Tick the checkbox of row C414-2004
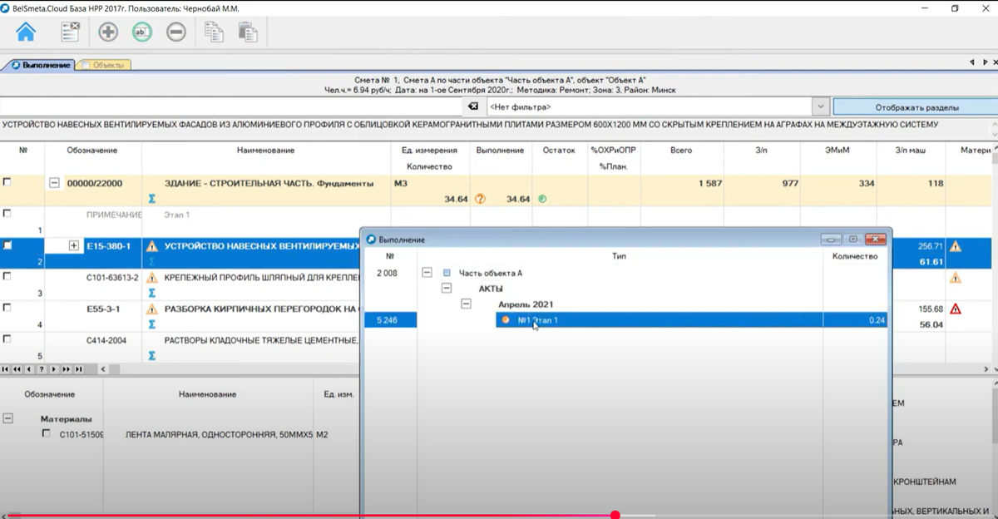Screen dimensions: 998x519 tap(7, 339)
